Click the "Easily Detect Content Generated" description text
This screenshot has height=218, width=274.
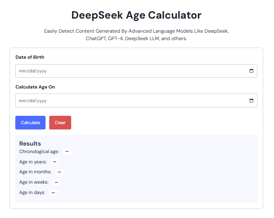pyautogui.click(x=136, y=35)
